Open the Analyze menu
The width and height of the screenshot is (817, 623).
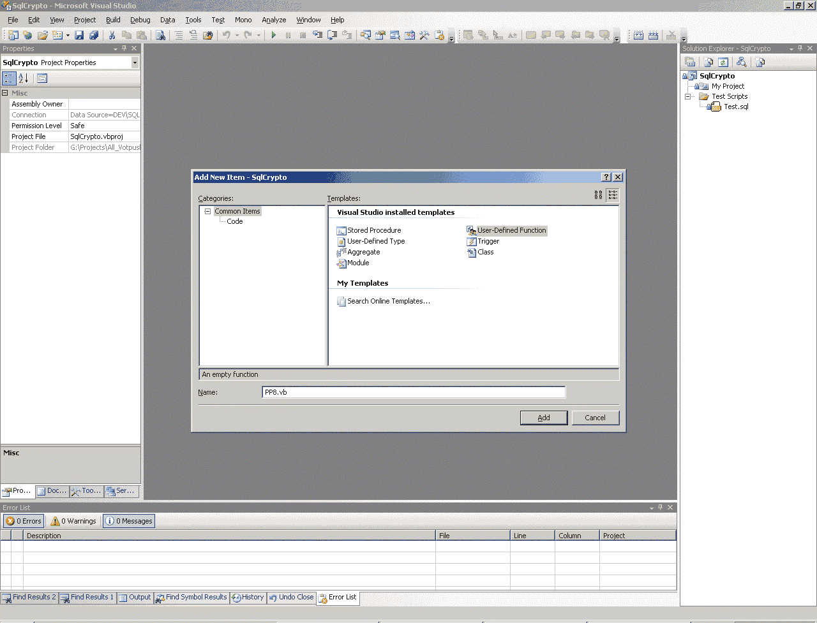click(274, 20)
